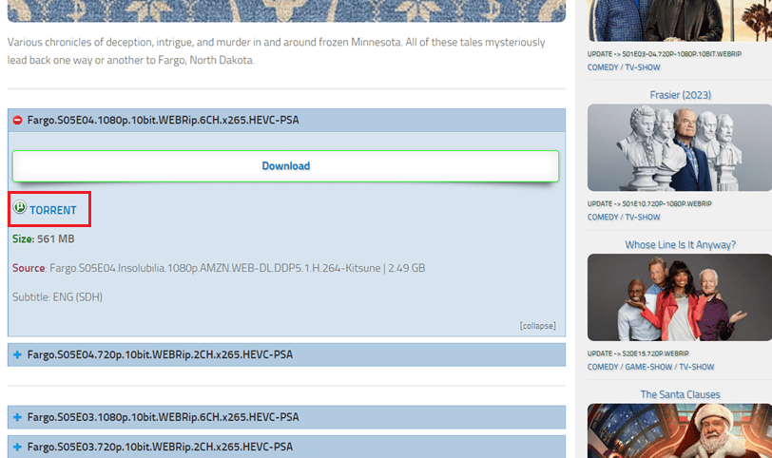
Task: Click UPDATE S01E03-04.720P-1080P.10BIT.WEBRIP text
Action: [665, 54]
